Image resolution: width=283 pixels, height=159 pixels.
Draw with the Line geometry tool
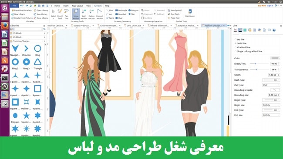pyautogui.click(x=110, y=10)
